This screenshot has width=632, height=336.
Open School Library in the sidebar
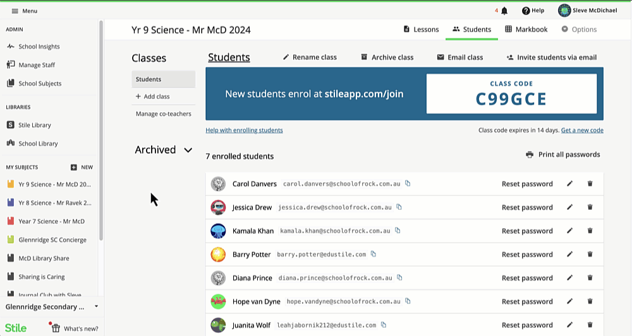pos(32,144)
